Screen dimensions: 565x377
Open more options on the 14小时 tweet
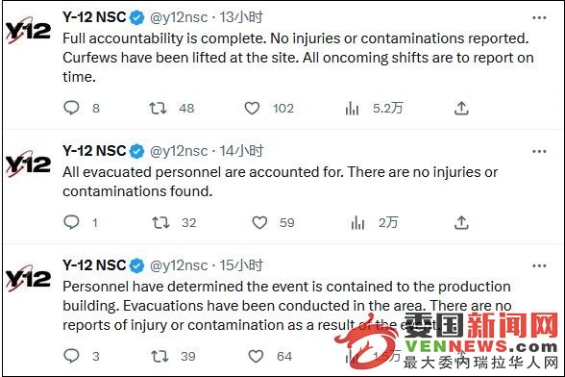539,151
